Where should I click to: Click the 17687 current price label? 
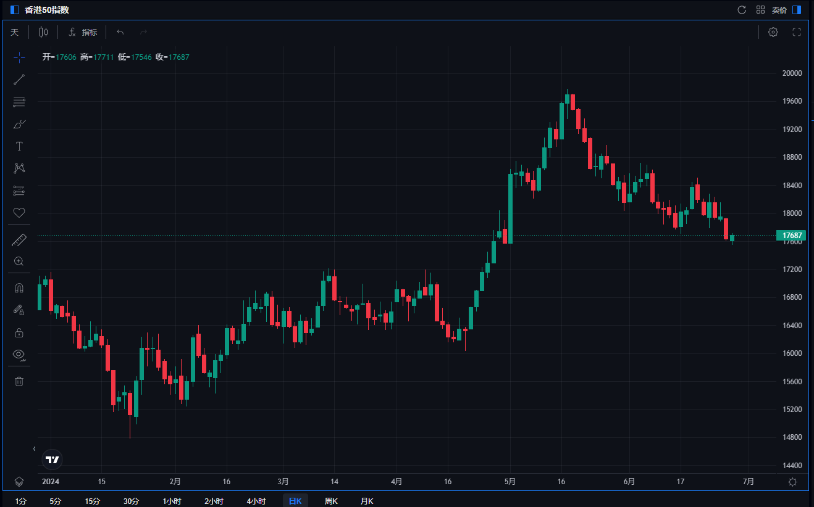[792, 236]
